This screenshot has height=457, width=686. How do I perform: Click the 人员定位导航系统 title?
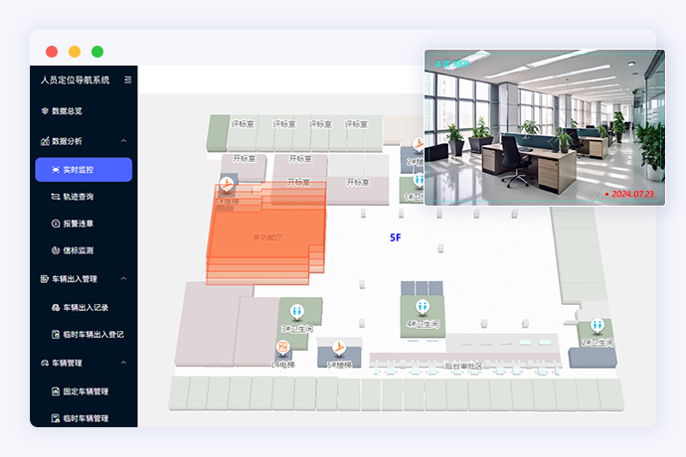point(76,80)
